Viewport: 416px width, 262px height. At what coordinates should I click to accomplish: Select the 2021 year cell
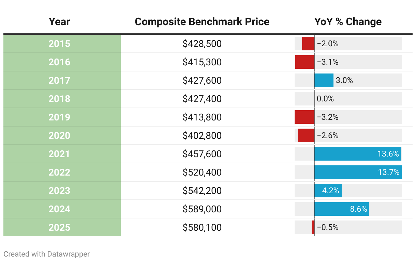coord(59,154)
